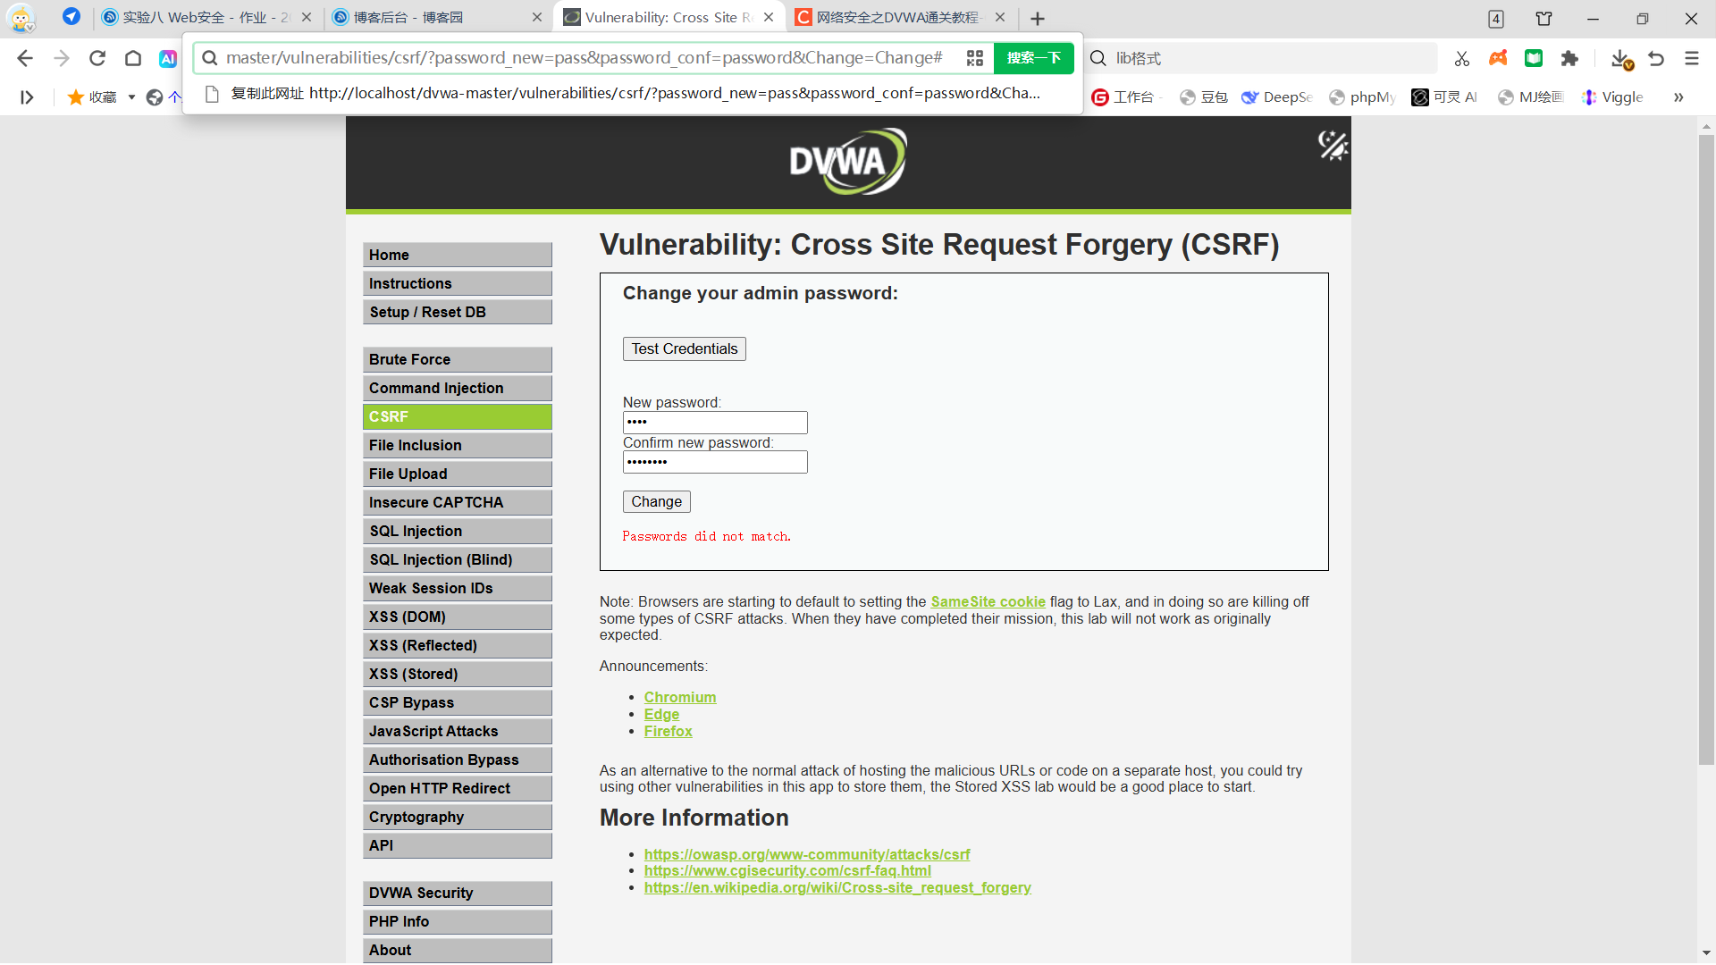Open the SQL Injection menu item
This screenshot has width=1716, height=965.
tap(458, 531)
